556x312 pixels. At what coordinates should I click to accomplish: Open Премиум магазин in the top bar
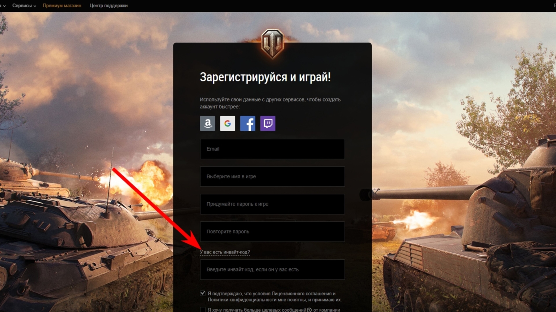click(x=62, y=6)
